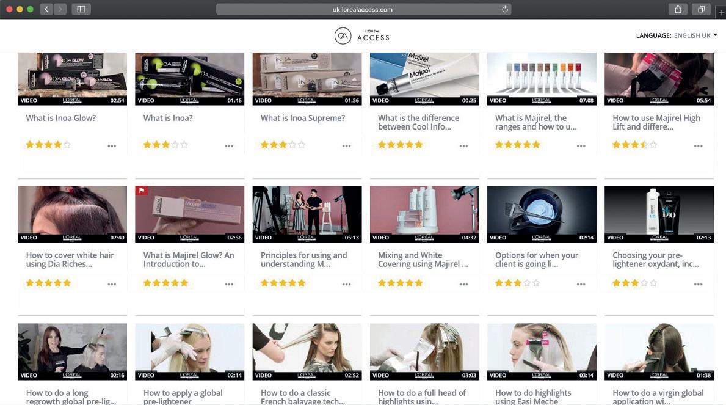The image size is (726, 405).
Task: Play the Inoa Supreme 01:36 thumbnail
Action: click(x=307, y=79)
